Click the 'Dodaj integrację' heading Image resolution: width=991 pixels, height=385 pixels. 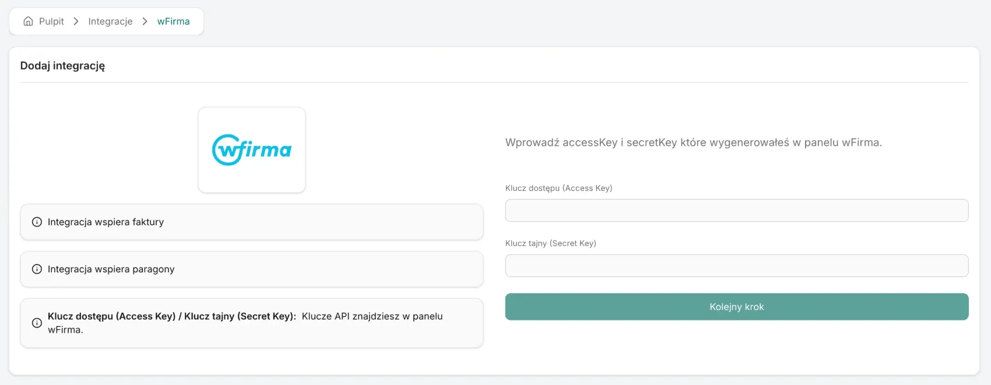click(x=62, y=66)
